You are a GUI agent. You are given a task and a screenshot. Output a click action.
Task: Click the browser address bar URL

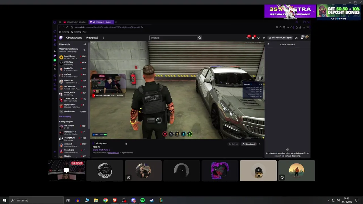tap(109, 27)
